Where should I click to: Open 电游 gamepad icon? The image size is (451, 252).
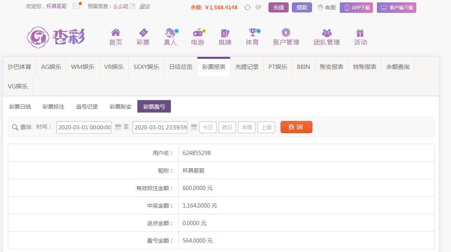click(198, 33)
